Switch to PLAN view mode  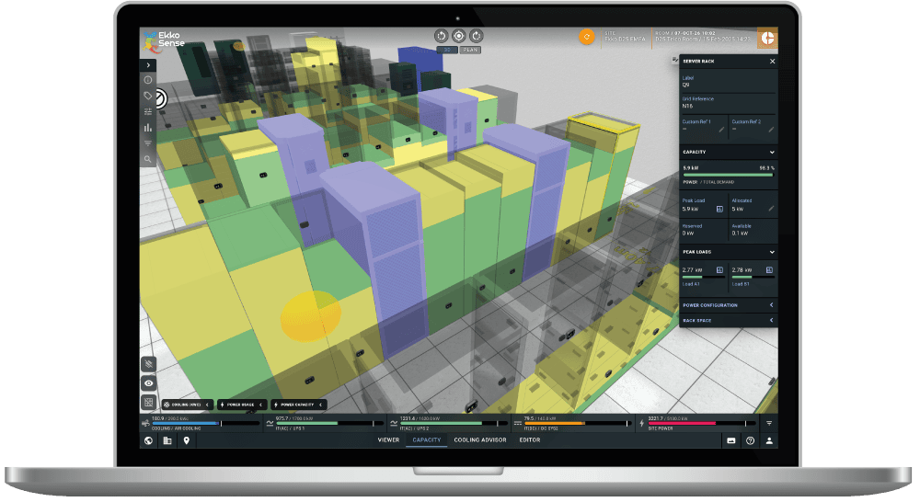(470, 50)
